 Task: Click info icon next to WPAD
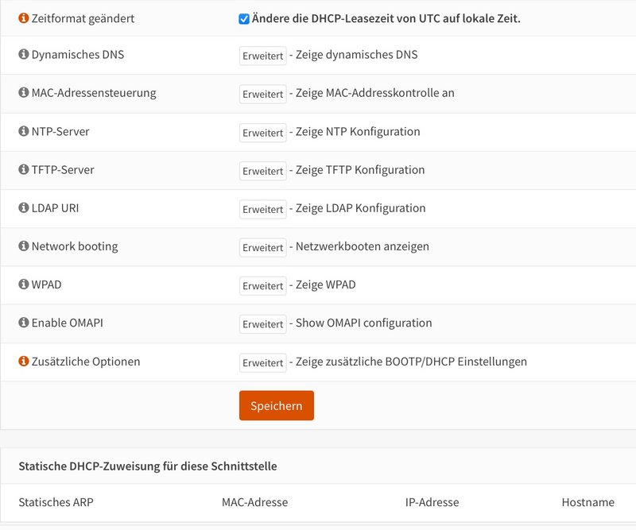tap(24, 284)
